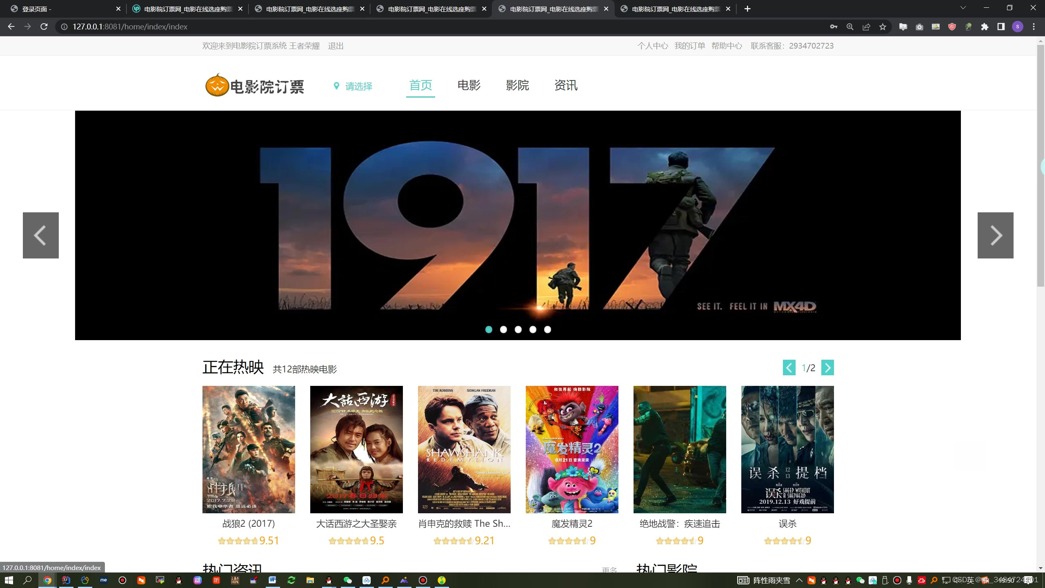Open 战狼2 movie poster
The width and height of the screenshot is (1045, 588).
pyautogui.click(x=249, y=449)
